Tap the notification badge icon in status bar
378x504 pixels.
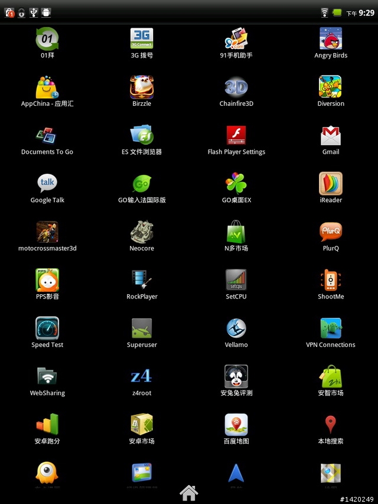point(9,12)
